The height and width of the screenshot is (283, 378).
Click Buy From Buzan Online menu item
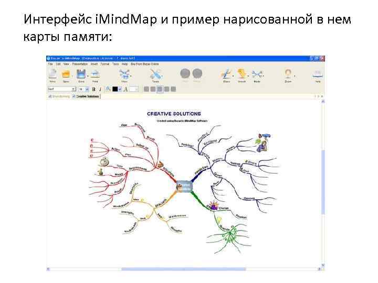click(145, 64)
